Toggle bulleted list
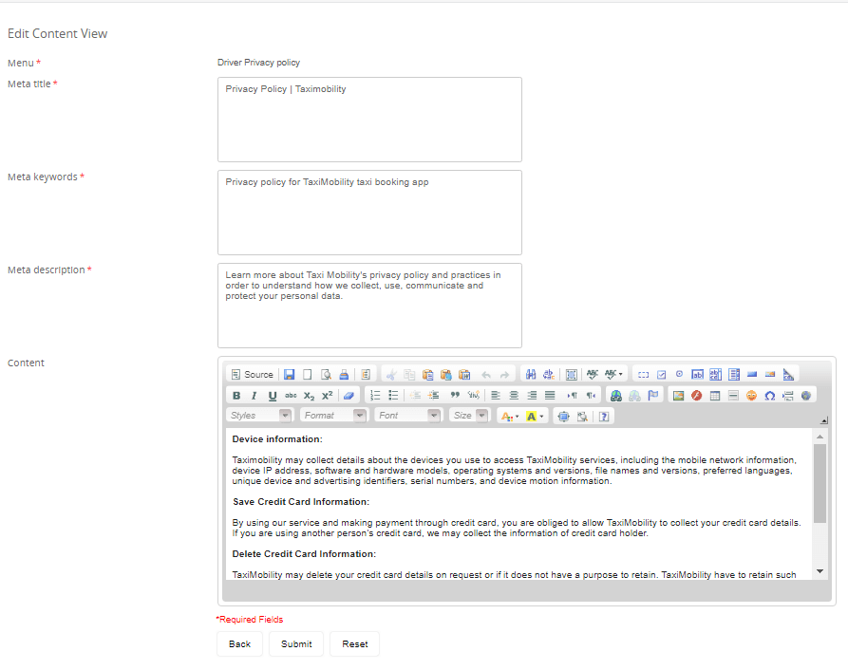The width and height of the screenshot is (848, 670). point(393,396)
